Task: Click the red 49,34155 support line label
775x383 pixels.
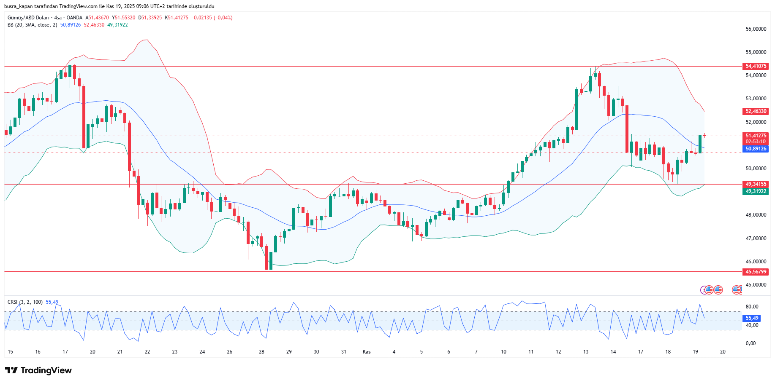Action: click(756, 184)
